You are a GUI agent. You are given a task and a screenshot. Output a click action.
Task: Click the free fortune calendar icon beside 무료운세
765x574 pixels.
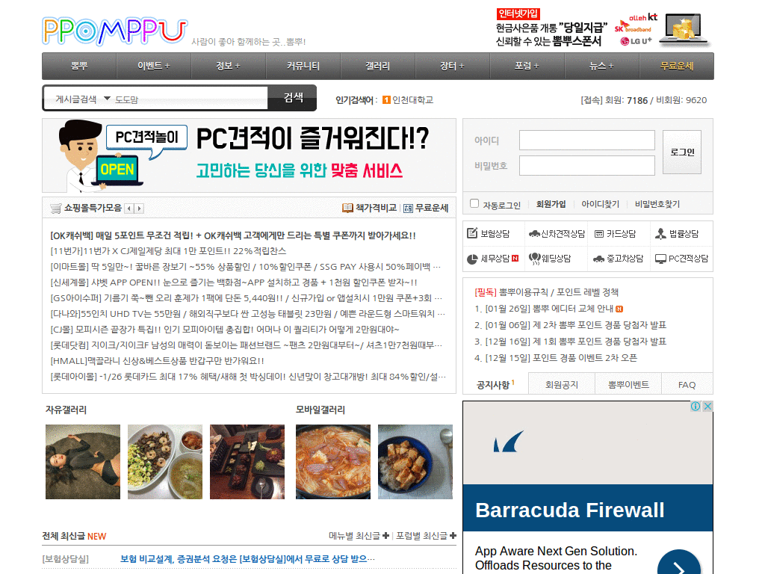pos(409,209)
